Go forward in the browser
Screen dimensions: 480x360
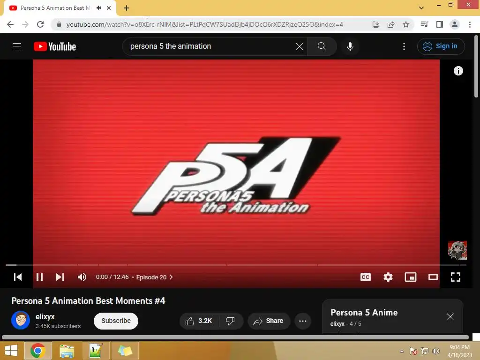[25, 24]
